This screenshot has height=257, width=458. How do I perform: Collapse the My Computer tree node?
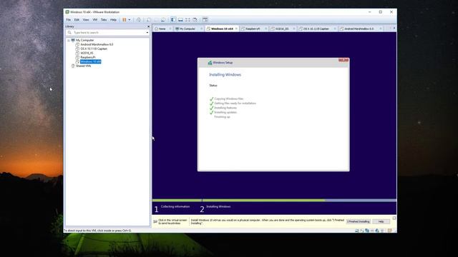click(69, 40)
